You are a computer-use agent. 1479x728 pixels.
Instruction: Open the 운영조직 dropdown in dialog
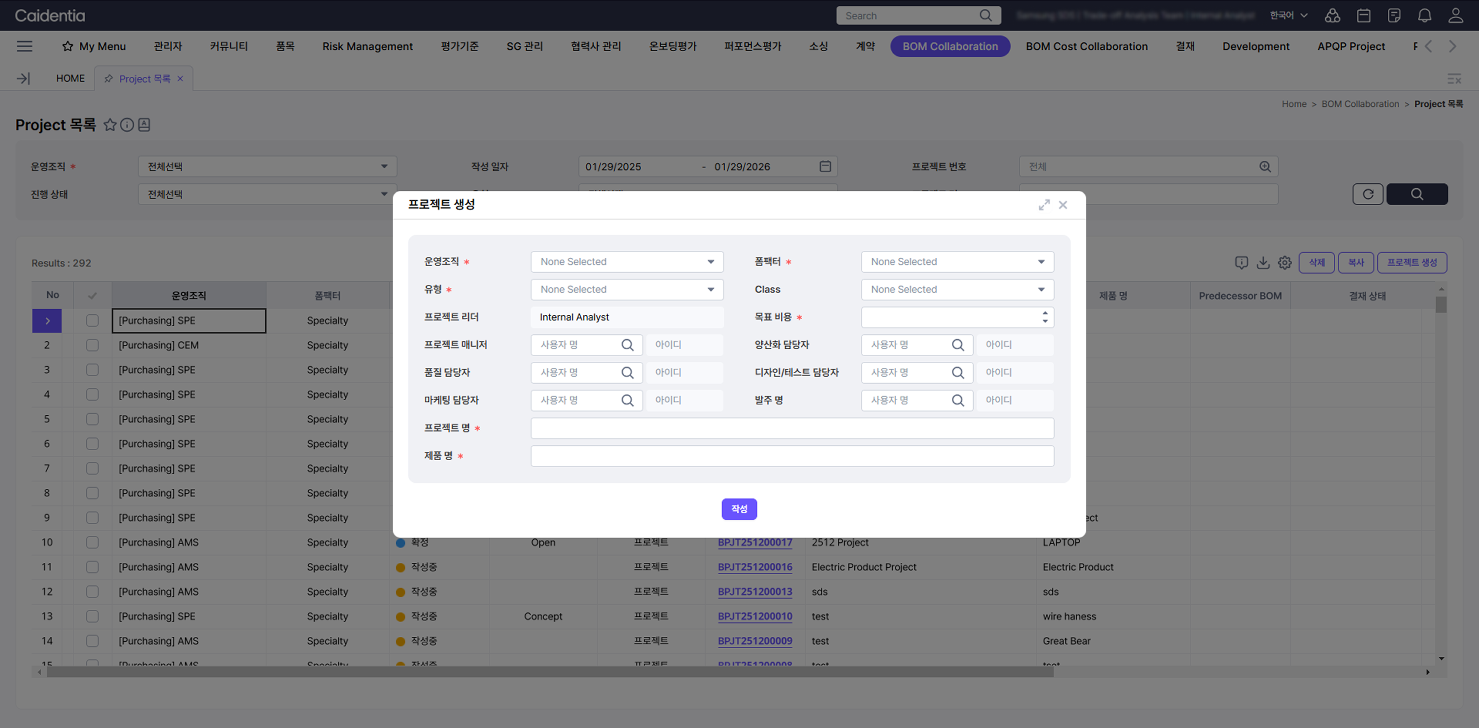(626, 262)
